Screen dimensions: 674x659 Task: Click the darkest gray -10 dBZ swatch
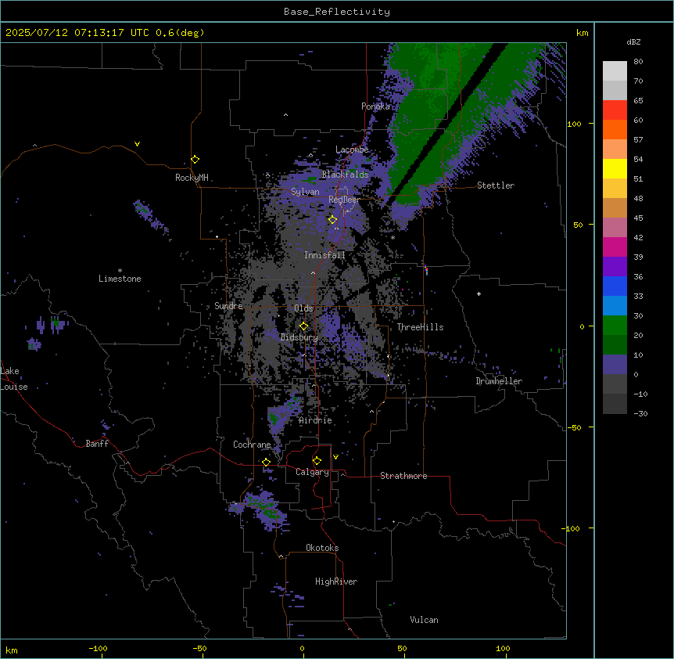click(x=615, y=404)
